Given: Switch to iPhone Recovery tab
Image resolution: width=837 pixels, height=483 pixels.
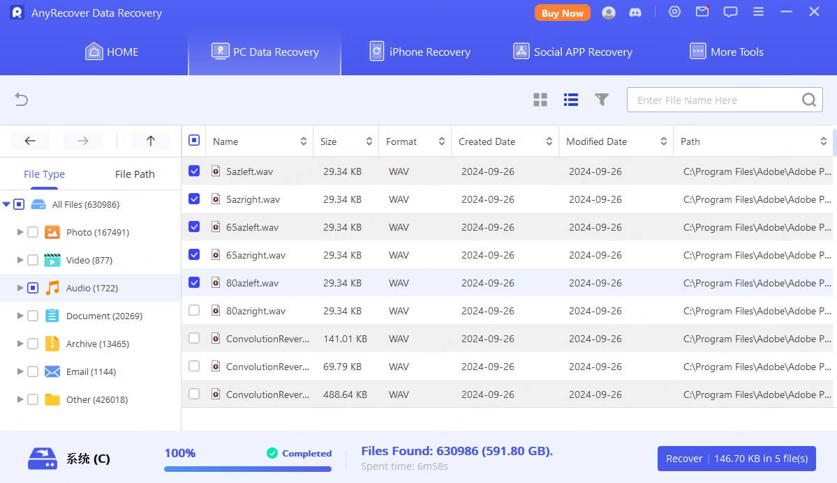Looking at the screenshot, I should coord(420,51).
